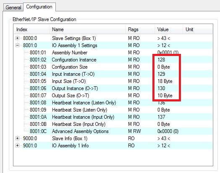Click the Unit column header
This screenshot has height=173, width=220.
[x=198, y=29]
